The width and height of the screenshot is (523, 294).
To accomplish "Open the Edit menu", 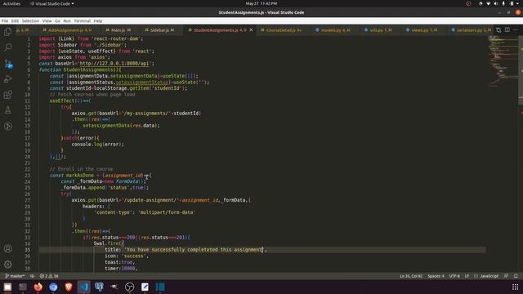I will click(15, 21).
